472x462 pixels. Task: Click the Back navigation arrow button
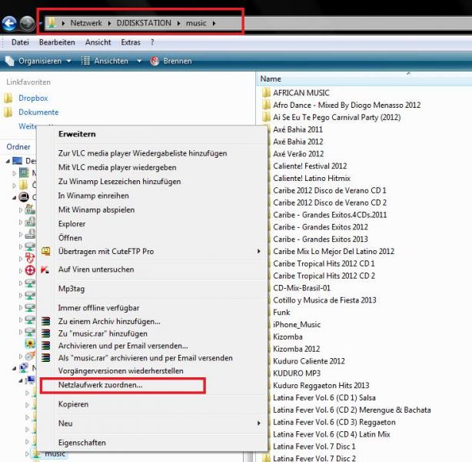tap(9, 23)
